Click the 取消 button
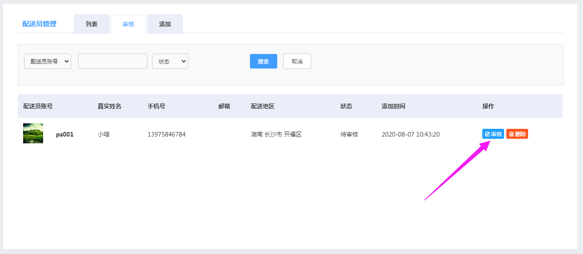The height and width of the screenshot is (254, 583). coord(297,61)
